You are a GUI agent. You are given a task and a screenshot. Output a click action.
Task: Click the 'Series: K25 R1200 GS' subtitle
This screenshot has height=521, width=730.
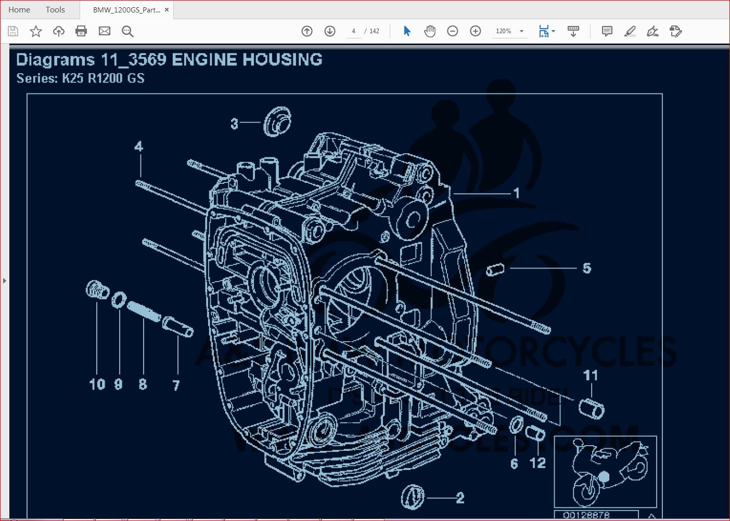81,78
